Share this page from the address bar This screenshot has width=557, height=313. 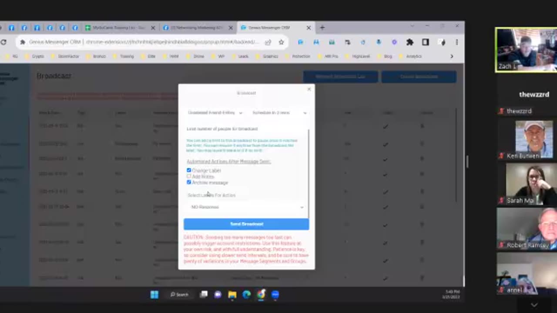[x=268, y=42]
